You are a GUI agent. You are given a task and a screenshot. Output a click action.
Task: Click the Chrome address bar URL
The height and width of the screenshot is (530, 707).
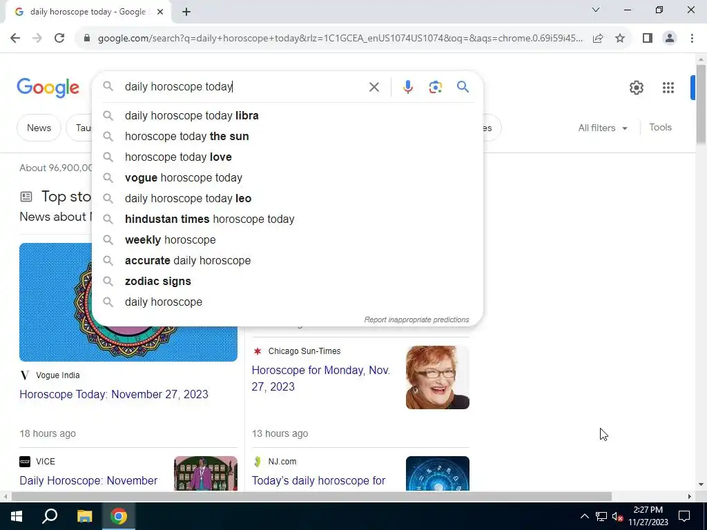point(340,39)
